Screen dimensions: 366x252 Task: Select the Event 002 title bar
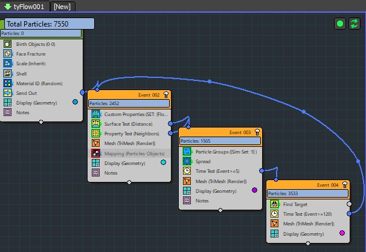tap(129, 95)
